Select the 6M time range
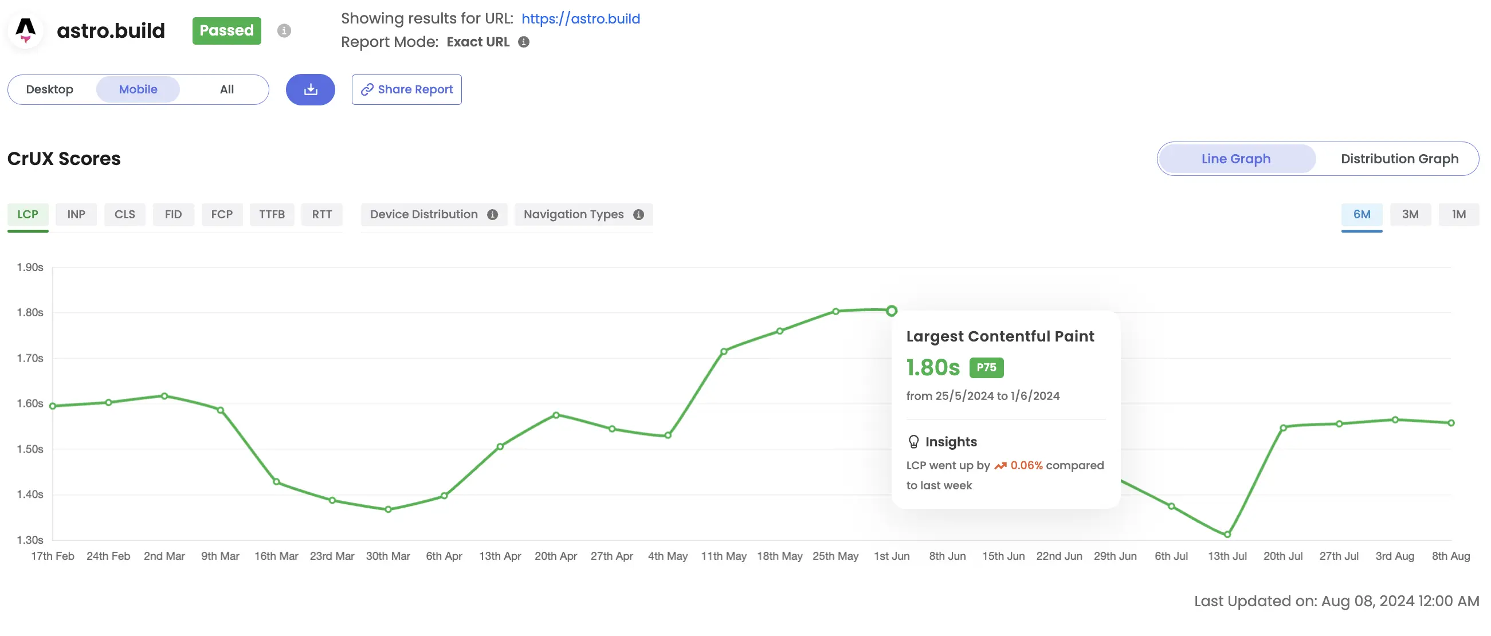The width and height of the screenshot is (1491, 636). (1361, 215)
